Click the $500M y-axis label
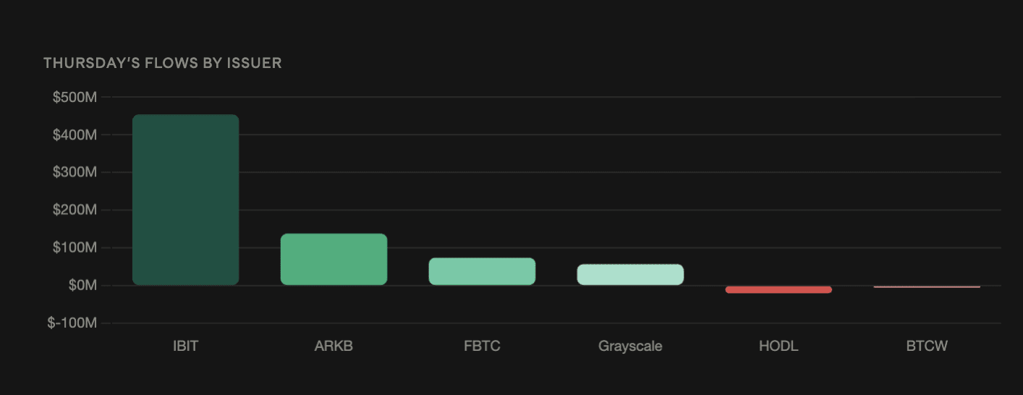This screenshot has height=395, width=1023. [75, 98]
